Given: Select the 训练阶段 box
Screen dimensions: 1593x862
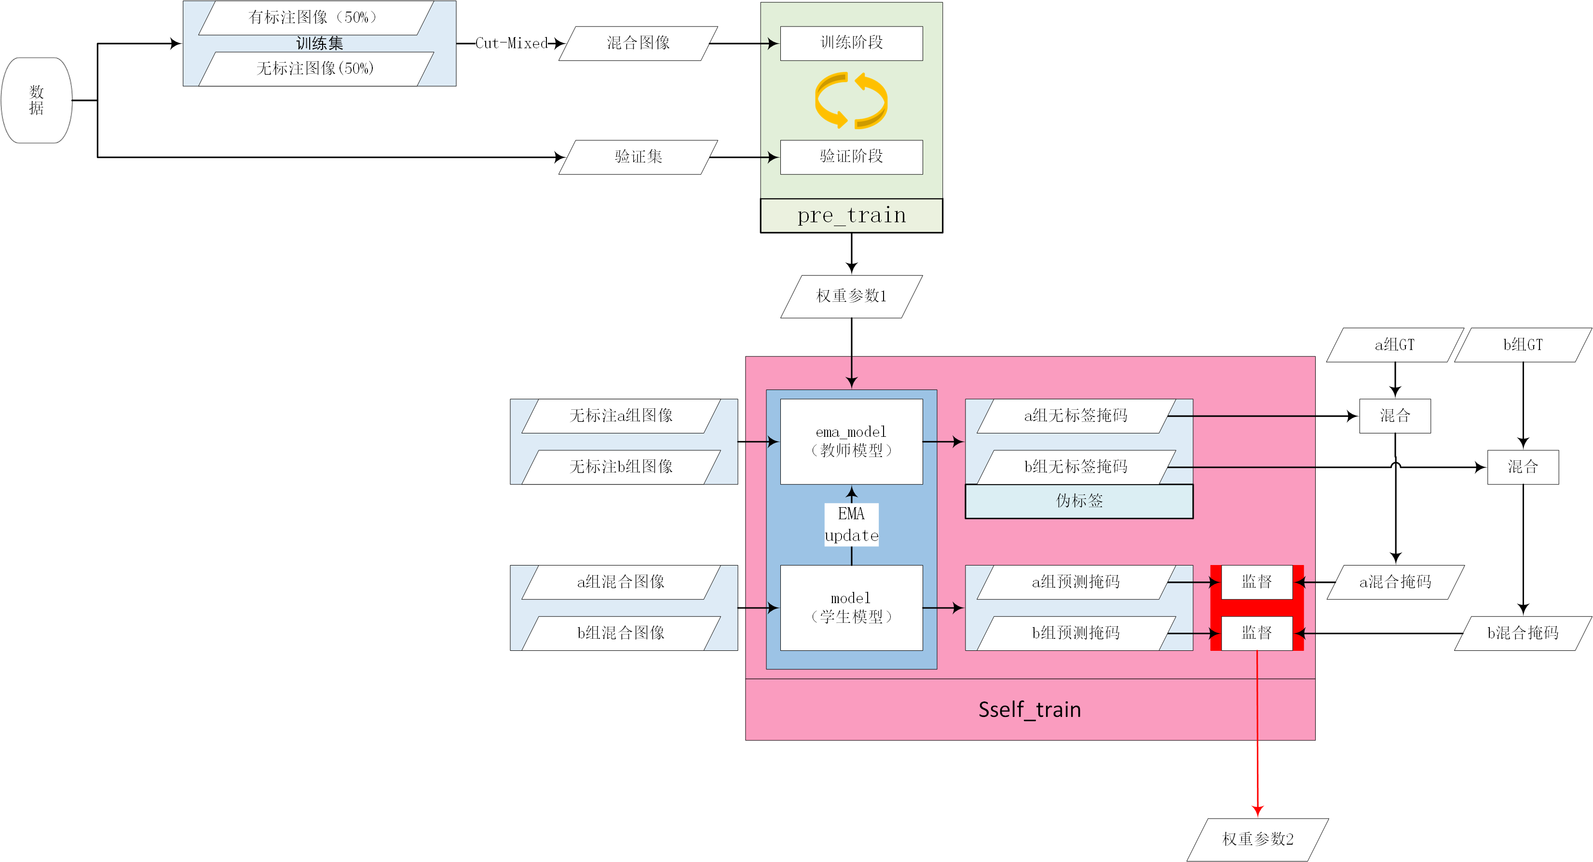Looking at the screenshot, I should tap(851, 43).
